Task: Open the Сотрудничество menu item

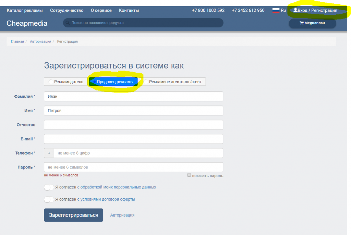Action: click(66, 11)
